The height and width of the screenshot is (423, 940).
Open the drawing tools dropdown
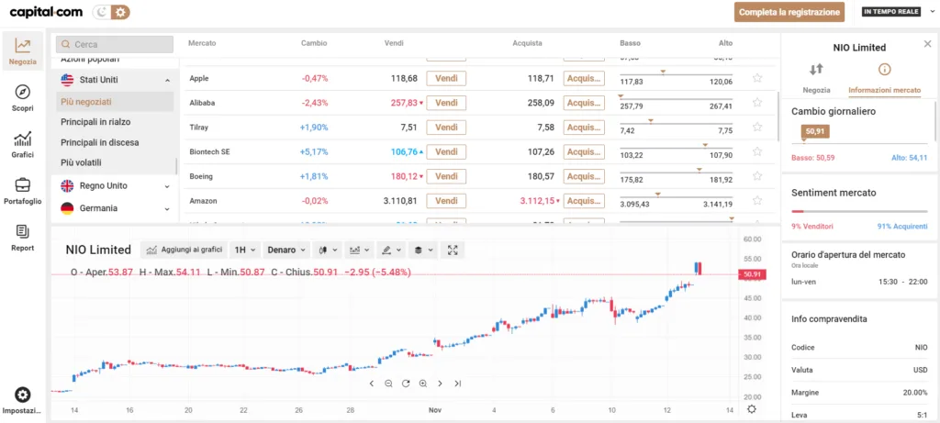point(392,250)
